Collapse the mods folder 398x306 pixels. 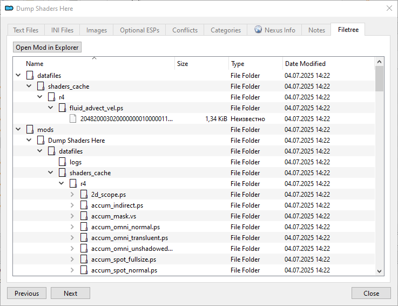point(18,129)
